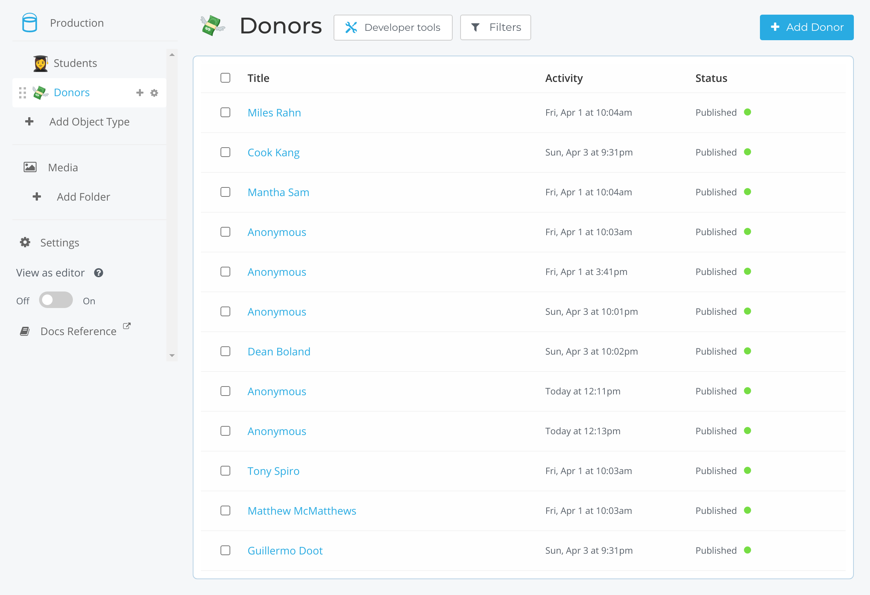870x595 pixels.
Task: Check the select-all checkbox in table header
Action: [225, 78]
